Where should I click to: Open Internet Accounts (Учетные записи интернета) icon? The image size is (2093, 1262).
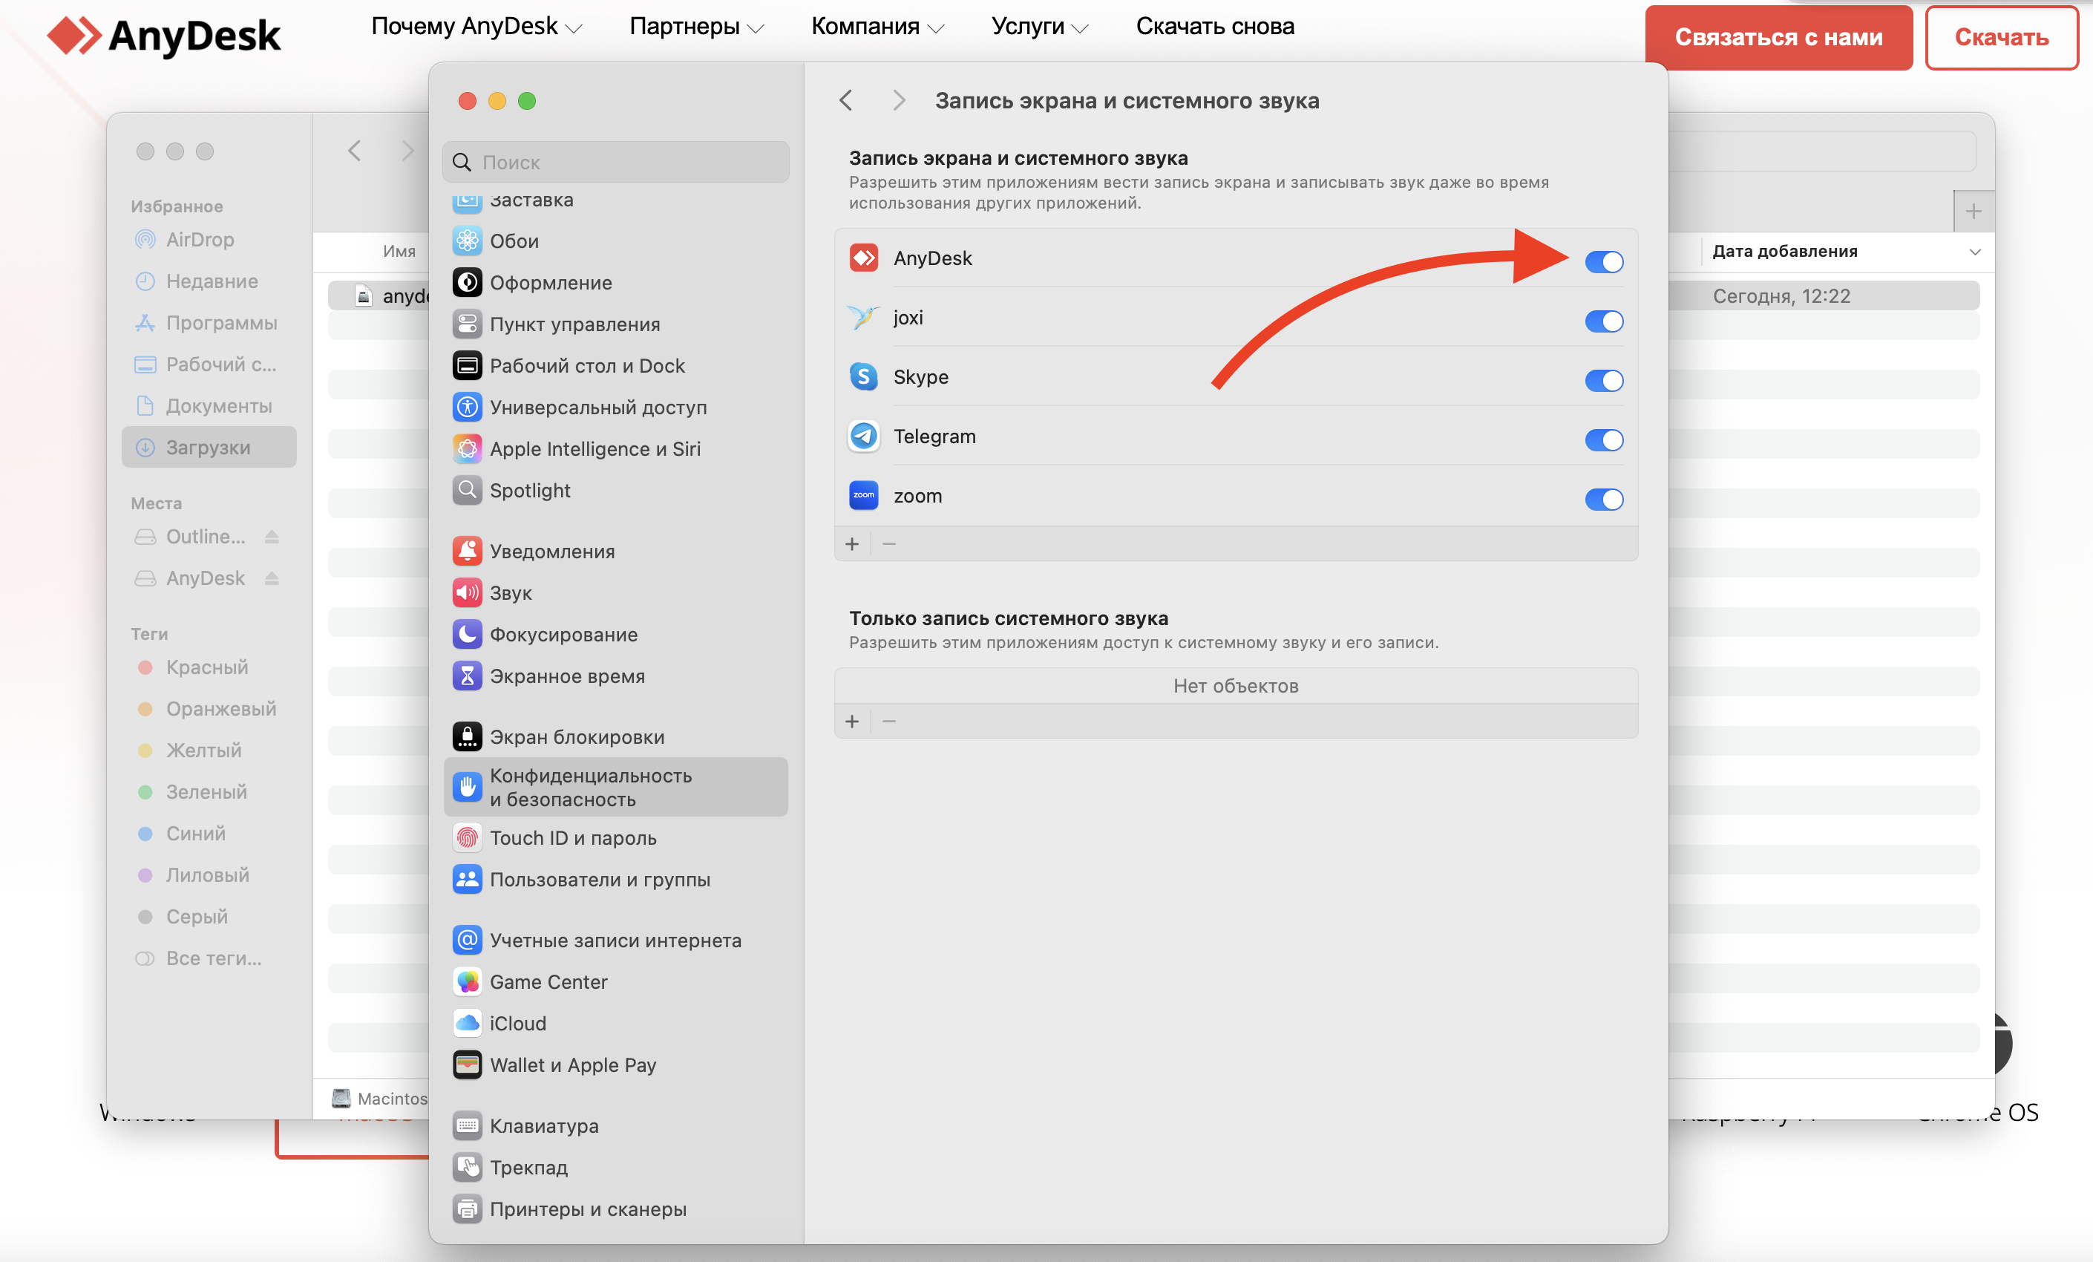(467, 941)
